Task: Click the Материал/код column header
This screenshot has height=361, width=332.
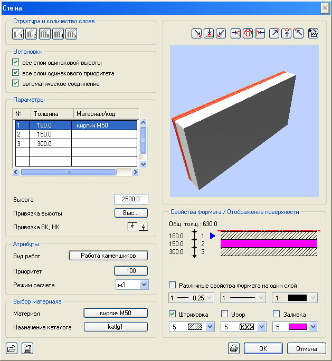Action: coord(106,113)
